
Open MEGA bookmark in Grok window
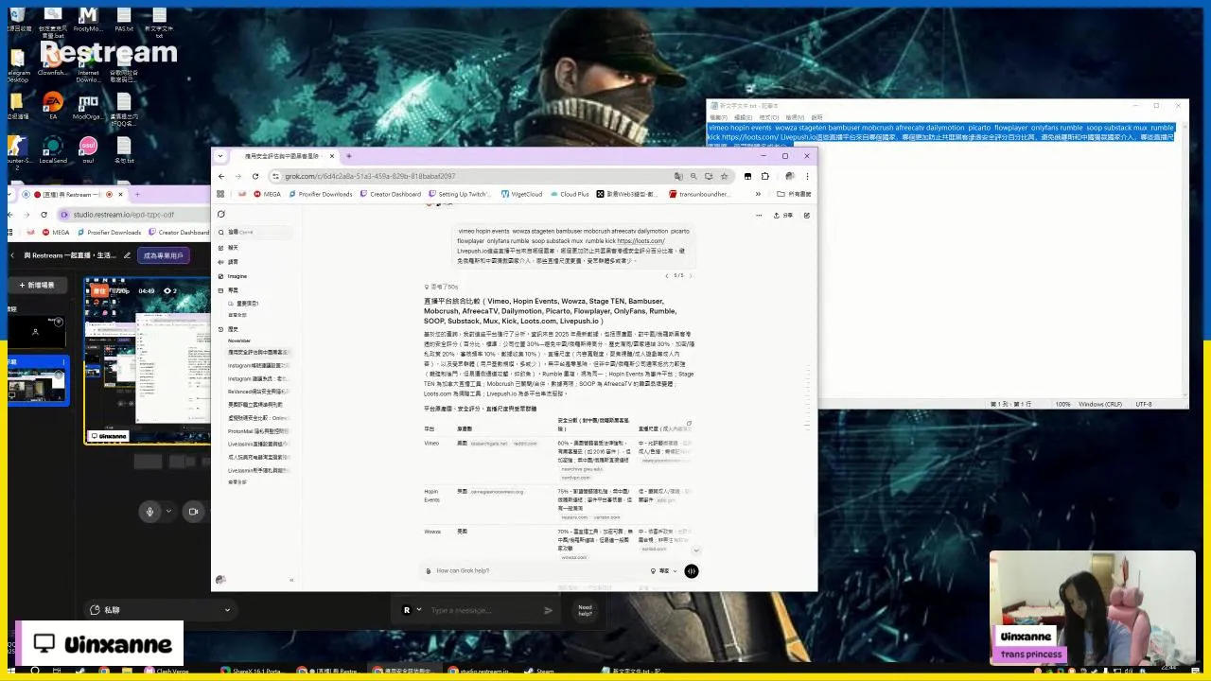267,194
